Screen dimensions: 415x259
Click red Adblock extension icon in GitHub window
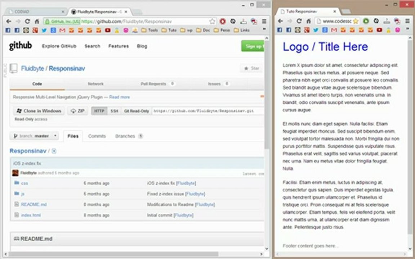click(x=223, y=22)
